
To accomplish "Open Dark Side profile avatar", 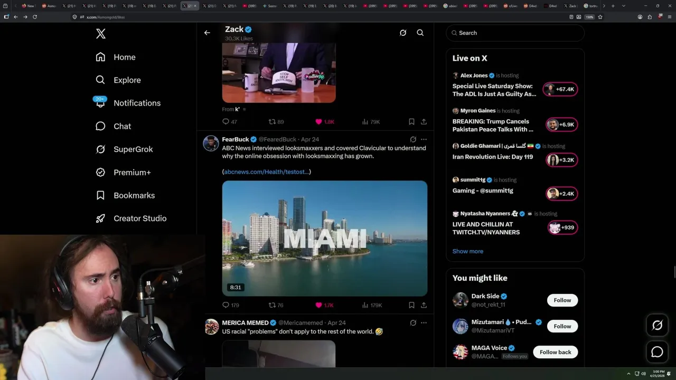I will [461, 300].
